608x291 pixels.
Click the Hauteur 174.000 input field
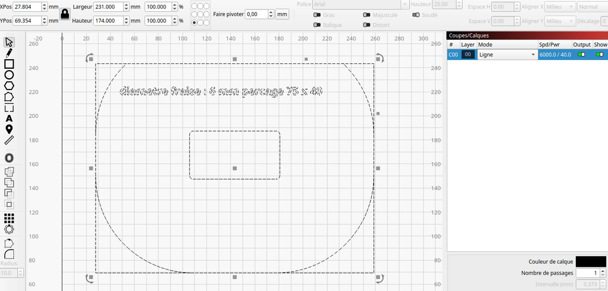108,21
